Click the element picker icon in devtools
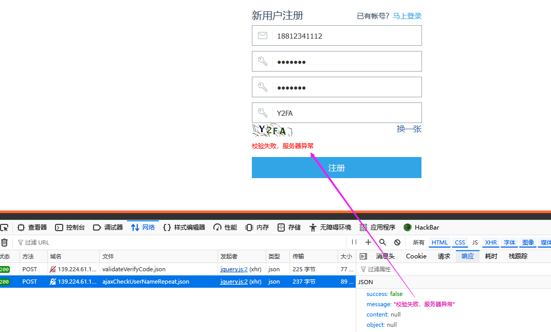This screenshot has height=332, width=551. pyautogui.click(x=4, y=228)
